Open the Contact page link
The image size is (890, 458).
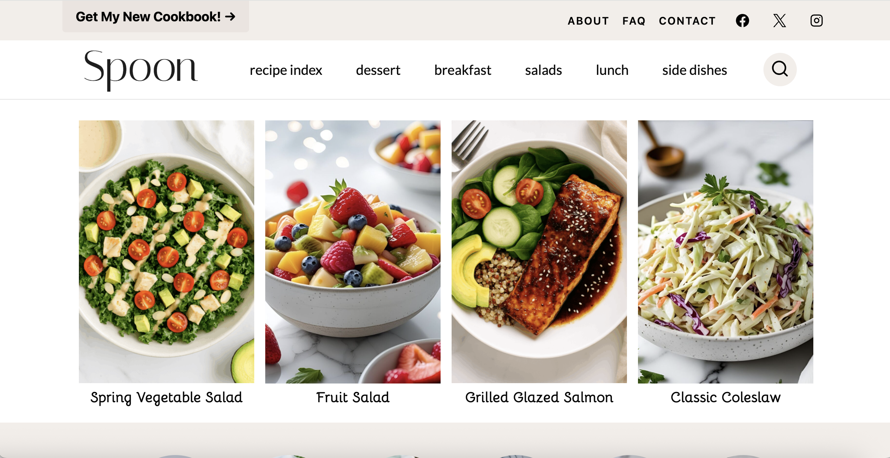[x=687, y=21]
